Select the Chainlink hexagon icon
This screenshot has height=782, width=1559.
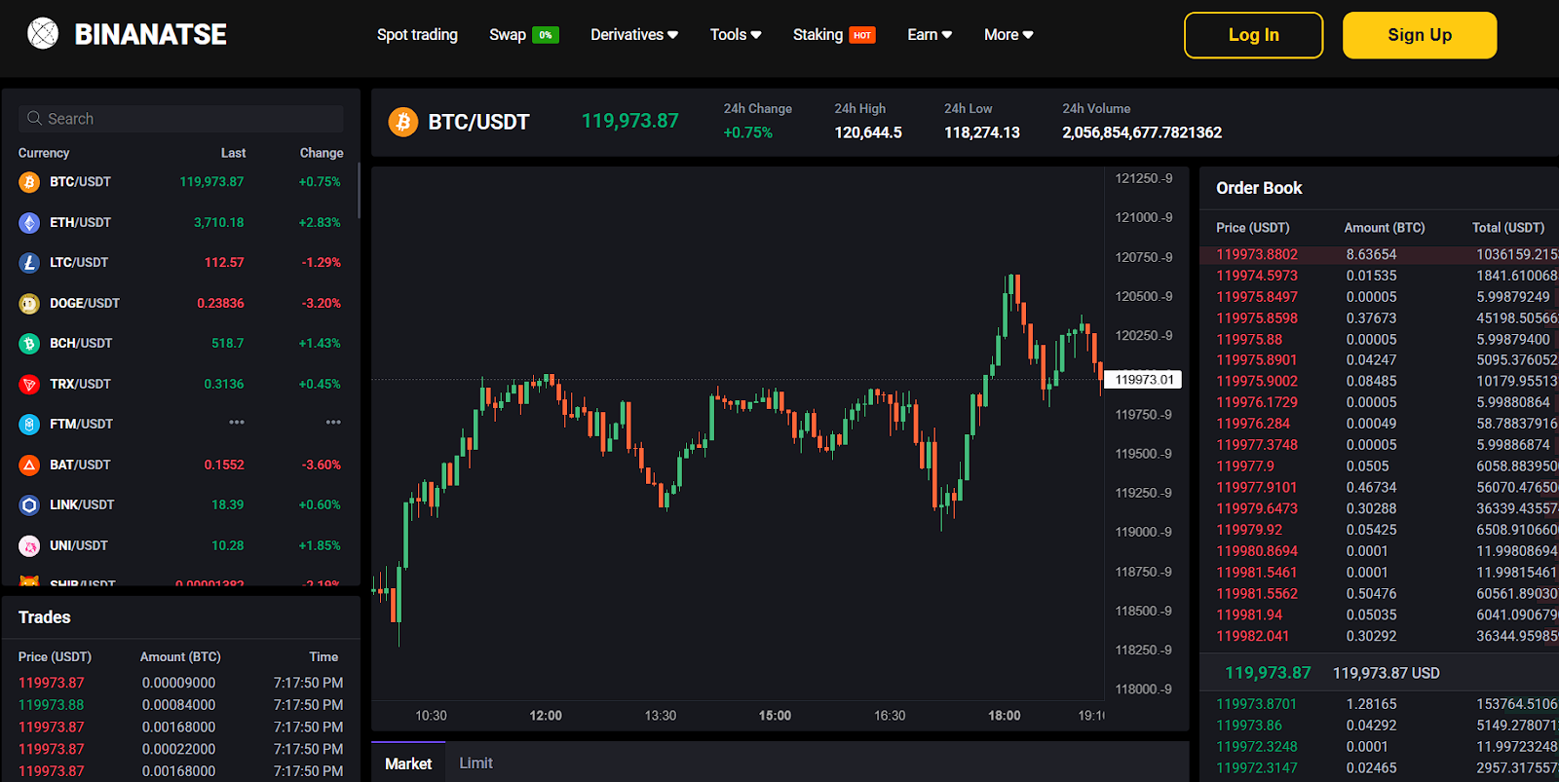[x=29, y=505]
